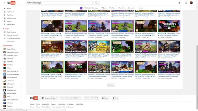Viewport: 198px width, 111px height.
Task: Click the Subscriptions sidebar icon
Action: point(5,18)
